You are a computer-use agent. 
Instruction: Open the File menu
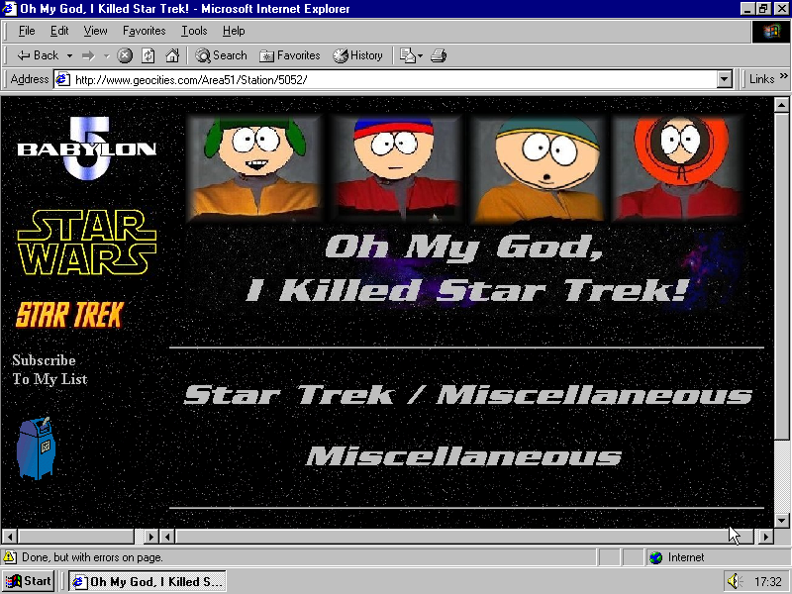pos(27,31)
